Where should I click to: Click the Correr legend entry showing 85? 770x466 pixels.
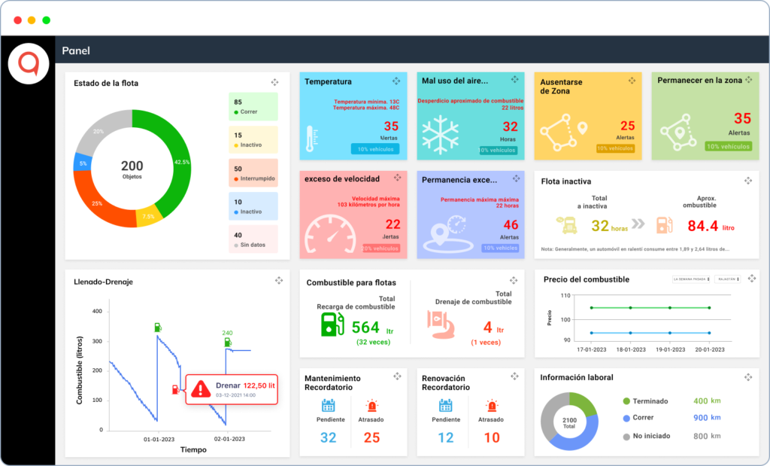pyautogui.click(x=253, y=105)
